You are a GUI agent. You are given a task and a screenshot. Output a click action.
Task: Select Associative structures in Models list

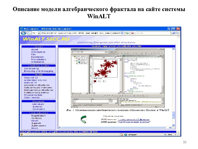pyautogui.click(x=37, y=85)
